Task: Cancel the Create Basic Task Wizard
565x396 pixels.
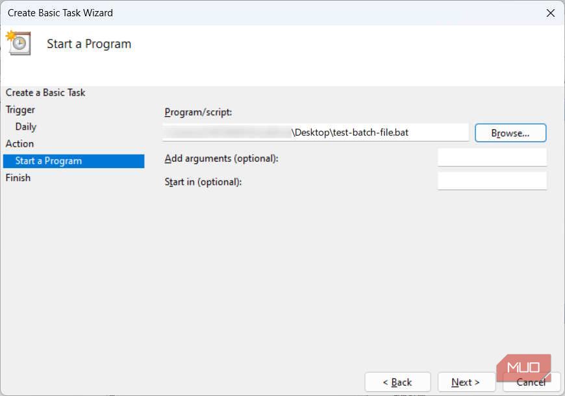Action: click(531, 382)
